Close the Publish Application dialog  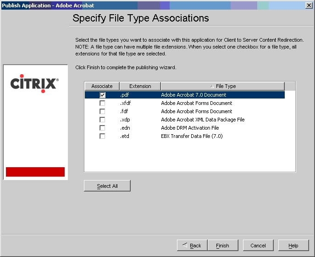click(309, 5)
